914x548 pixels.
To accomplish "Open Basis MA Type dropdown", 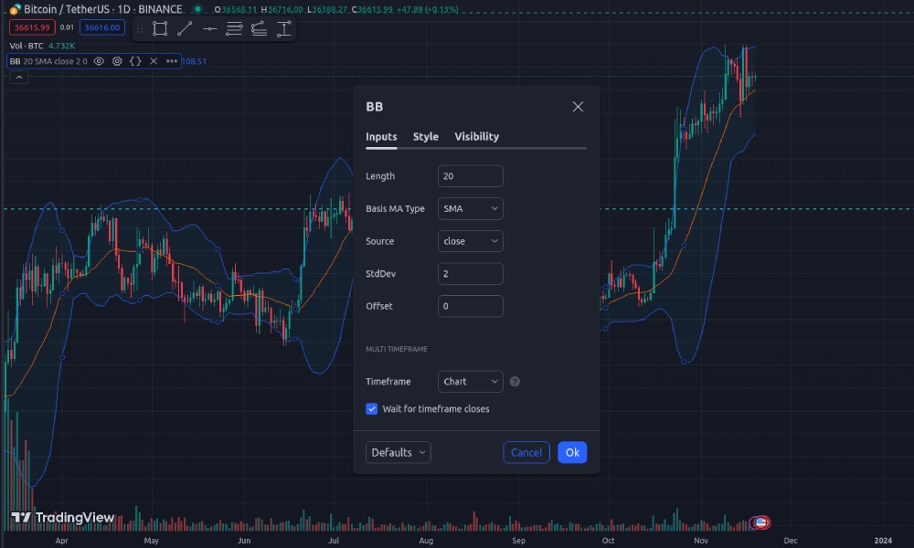I will click(x=471, y=208).
